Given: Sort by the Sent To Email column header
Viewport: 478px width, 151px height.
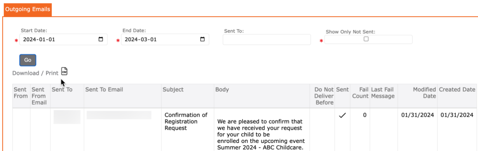Looking at the screenshot, I should pyautogui.click(x=104, y=89).
